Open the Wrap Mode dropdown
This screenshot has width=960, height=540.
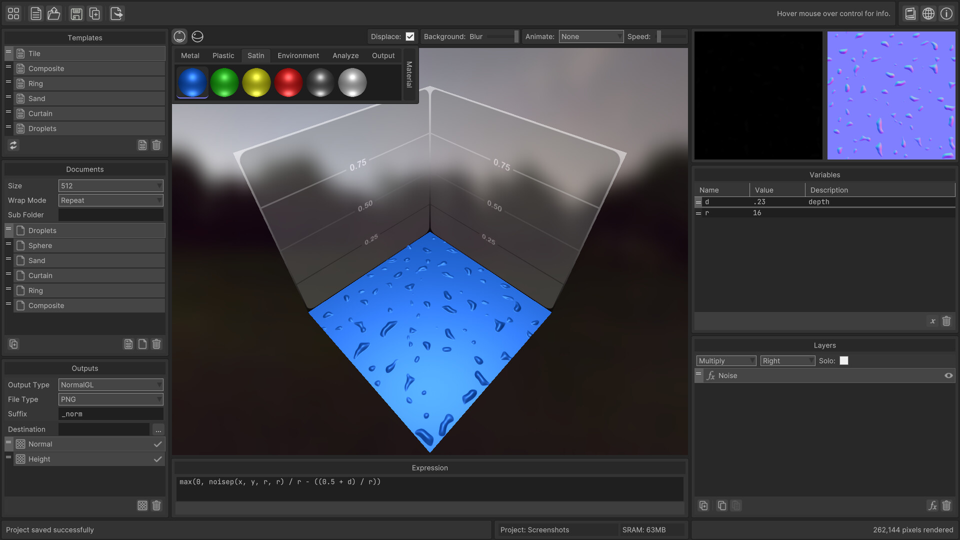[x=110, y=200]
